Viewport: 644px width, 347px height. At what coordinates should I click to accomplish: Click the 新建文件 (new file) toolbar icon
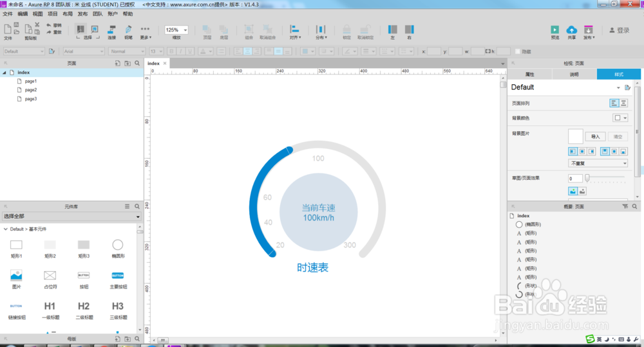coord(7,29)
